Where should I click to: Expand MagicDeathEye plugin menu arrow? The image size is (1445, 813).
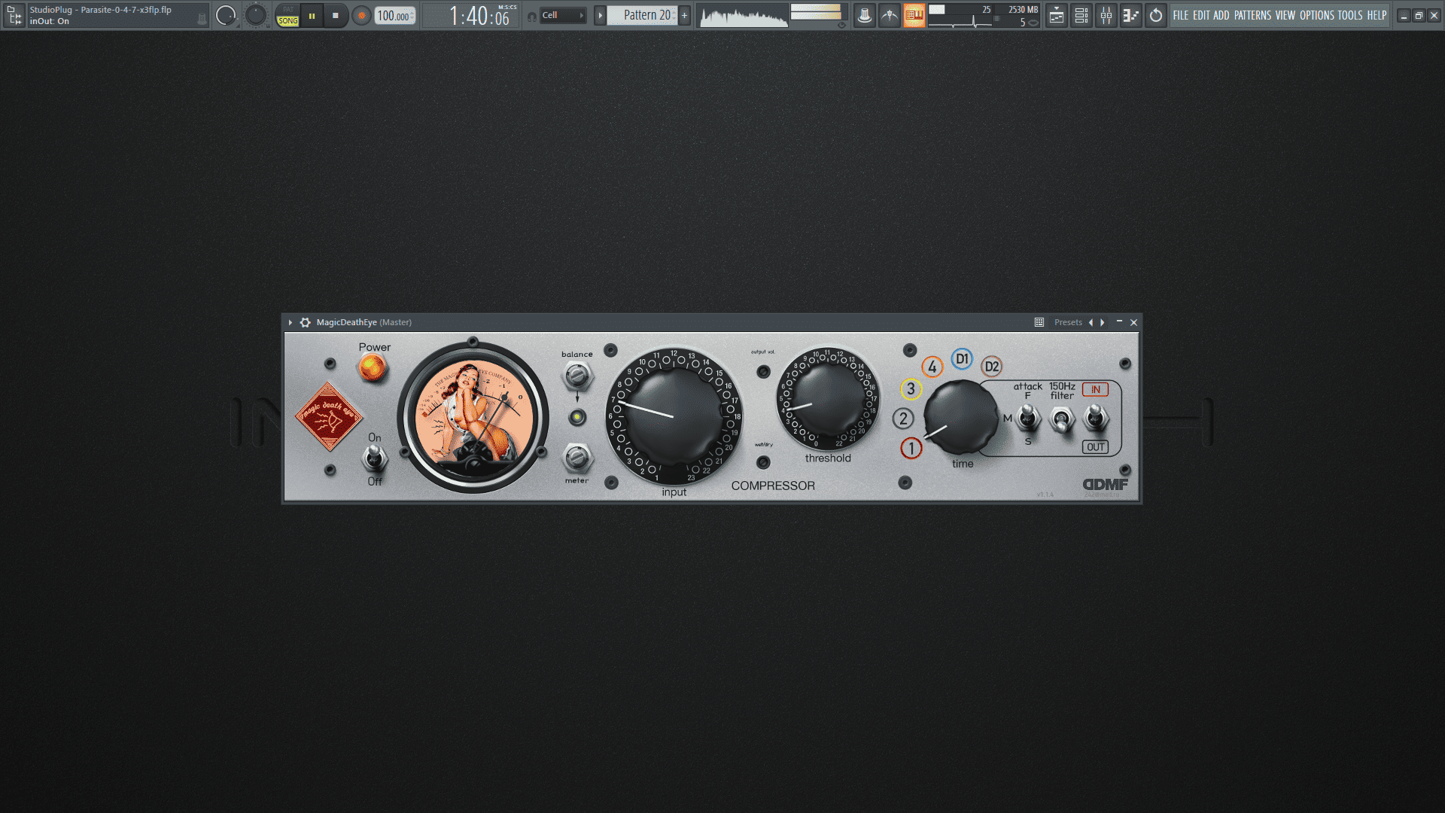291,322
